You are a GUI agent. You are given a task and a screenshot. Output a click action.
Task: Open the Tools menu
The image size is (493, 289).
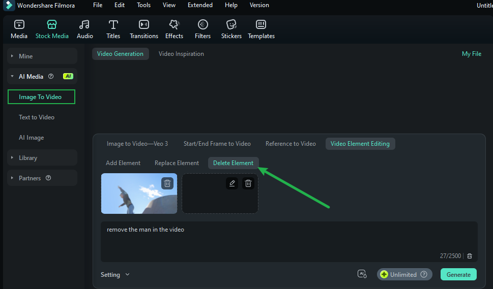[143, 5]
